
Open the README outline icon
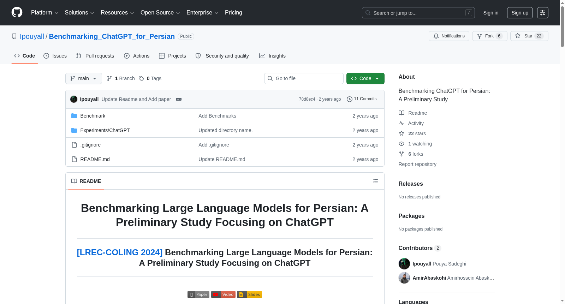pyautogui.click(x=375, y=181)
